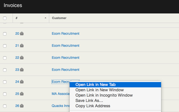Click the sent-mail icon beside invoice 20

click(22, 34)
